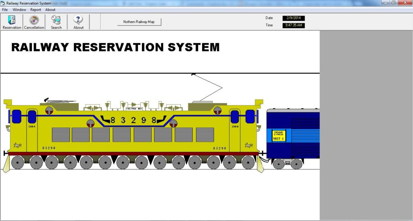413x221 pixels.
Task: Open the File menu
Action: pyautogui.click(x=5, y=10)
